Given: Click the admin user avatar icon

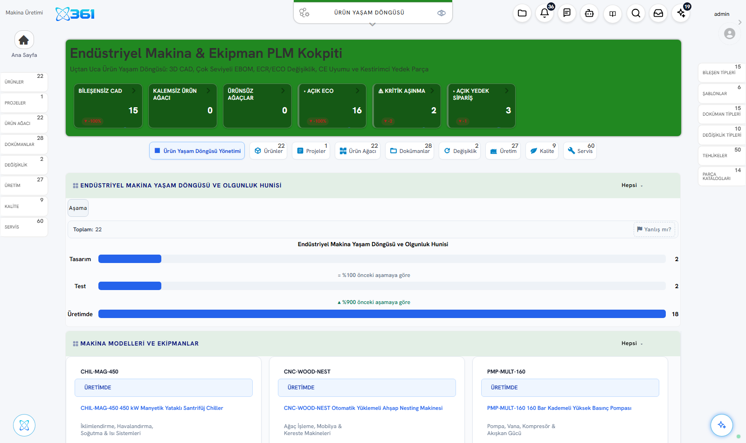Looking at the screenshot, I should pyautogui.click(x=730, y=34).
